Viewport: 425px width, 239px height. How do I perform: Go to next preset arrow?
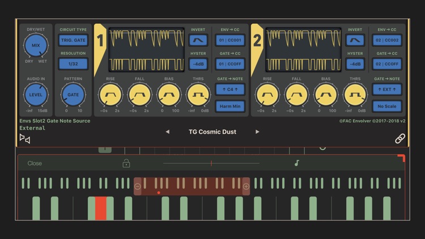tap(257, 132)
